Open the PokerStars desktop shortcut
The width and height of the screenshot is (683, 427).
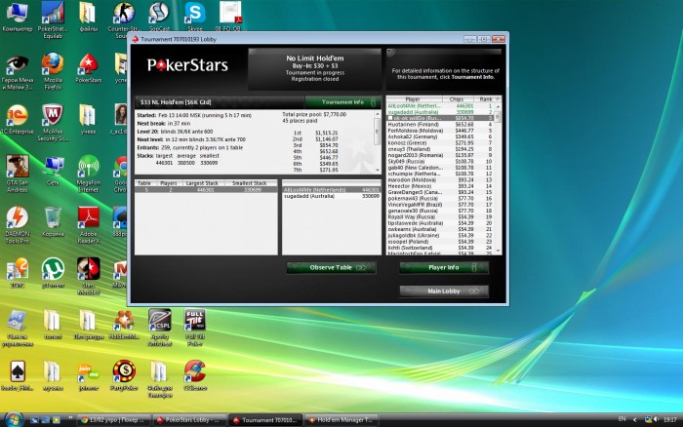89,68
